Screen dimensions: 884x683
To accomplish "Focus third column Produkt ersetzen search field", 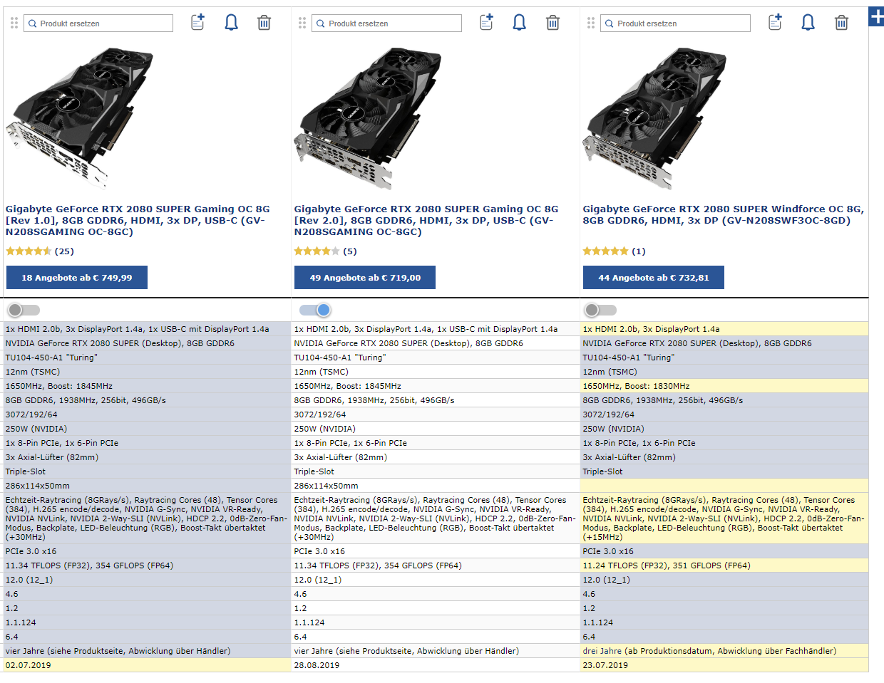I will coord(676,24).
